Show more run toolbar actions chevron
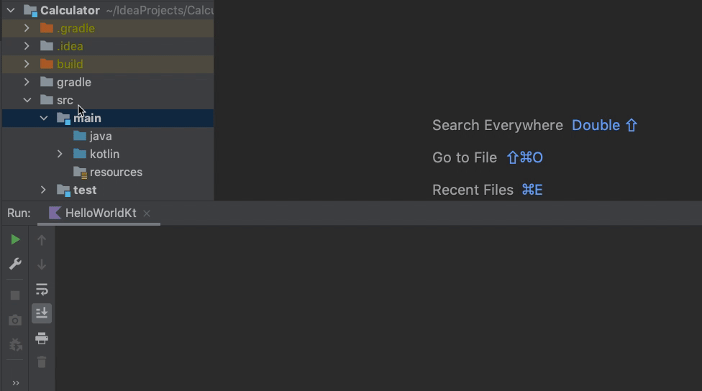702x391 pixels. [15, 383]
